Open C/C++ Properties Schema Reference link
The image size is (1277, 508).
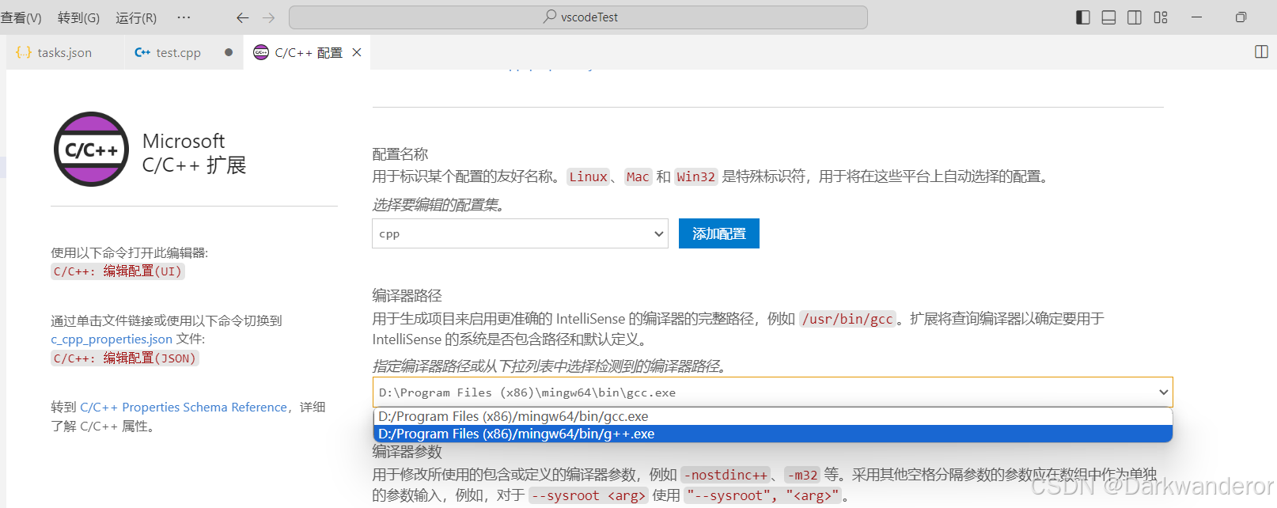pos(184,408)
